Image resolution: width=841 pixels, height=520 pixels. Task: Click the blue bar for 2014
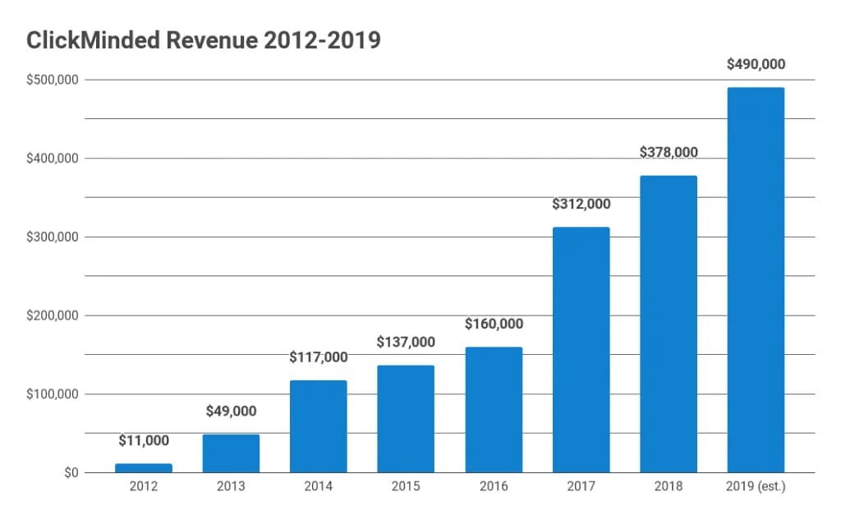coord(319,426)
